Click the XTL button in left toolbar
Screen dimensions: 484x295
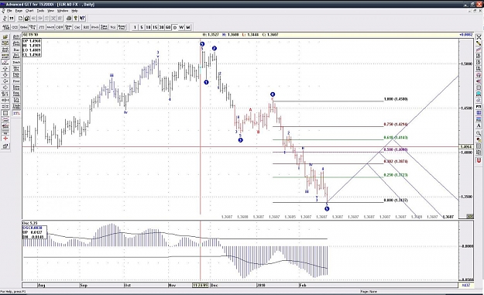pyautogui.click(x=16, y=113)
